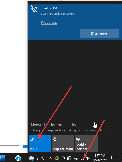The image size is (122, 162).
Task: Open the Meet Now camera tray icon
Action: pyautogui.click(x=63, y=158)
